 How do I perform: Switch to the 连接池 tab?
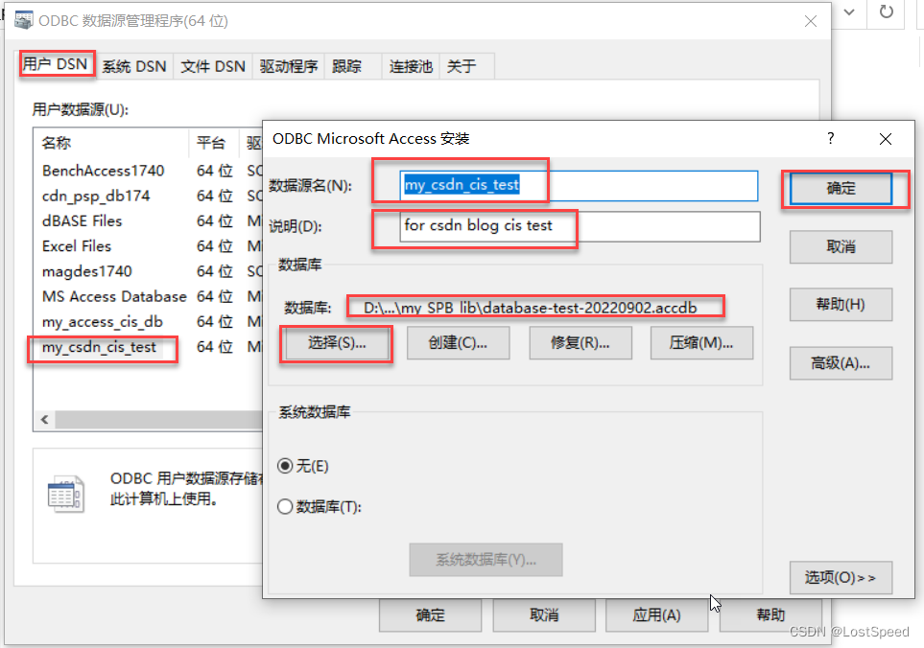411,66
